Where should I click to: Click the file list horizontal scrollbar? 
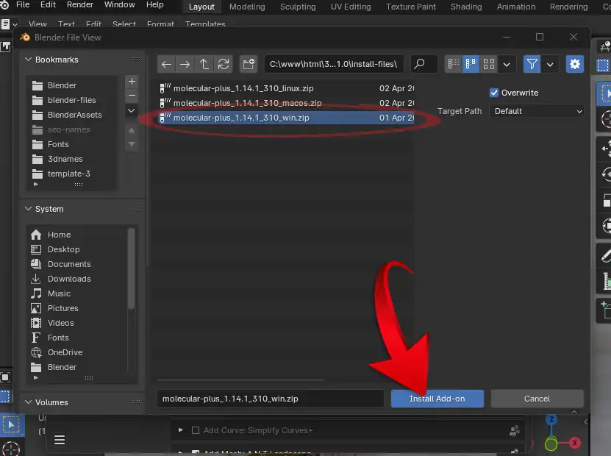(241, 380)
